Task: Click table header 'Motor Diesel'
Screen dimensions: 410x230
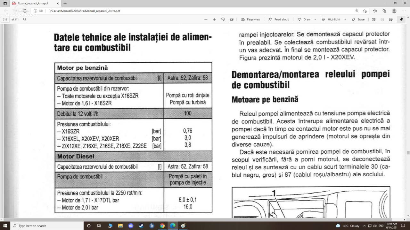Action: pos(76,157)
